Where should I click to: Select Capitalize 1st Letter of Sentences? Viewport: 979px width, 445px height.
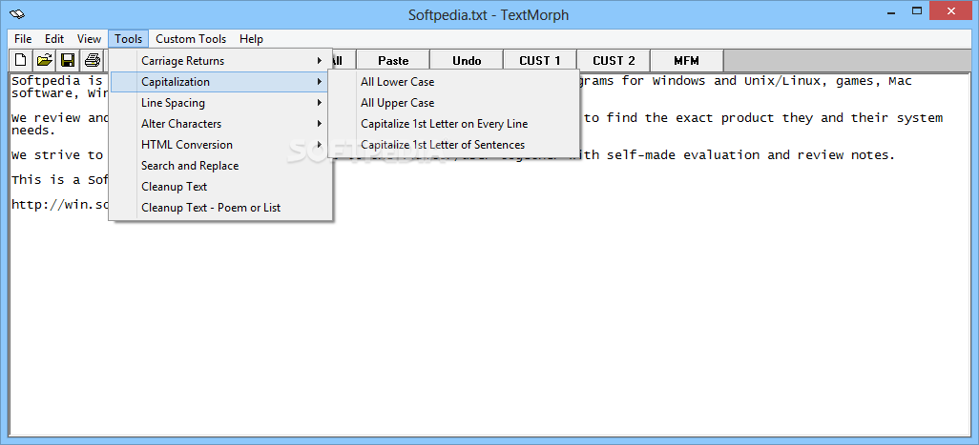pos(454,145)
